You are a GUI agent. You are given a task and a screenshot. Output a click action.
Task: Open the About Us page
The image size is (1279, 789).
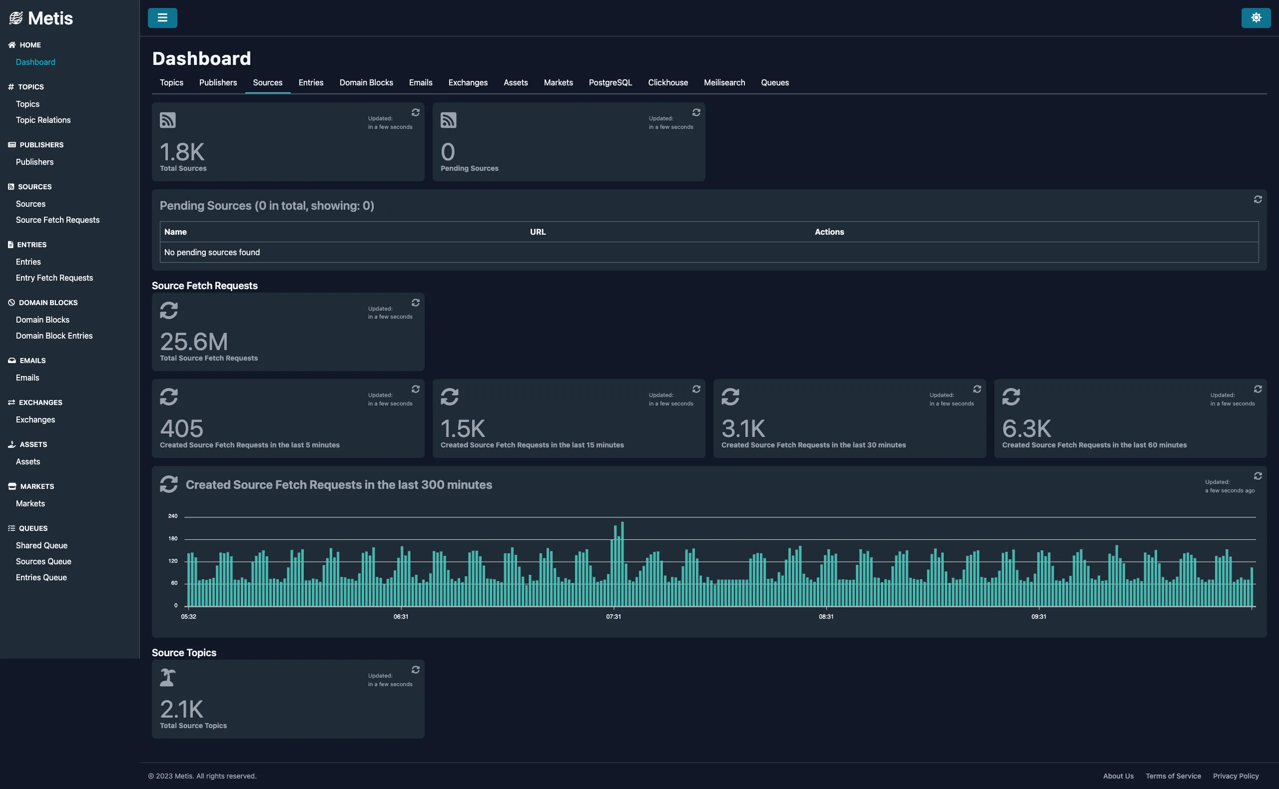pos(1119,776)
